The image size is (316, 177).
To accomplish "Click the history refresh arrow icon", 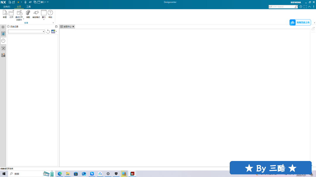I will [48, 31].
